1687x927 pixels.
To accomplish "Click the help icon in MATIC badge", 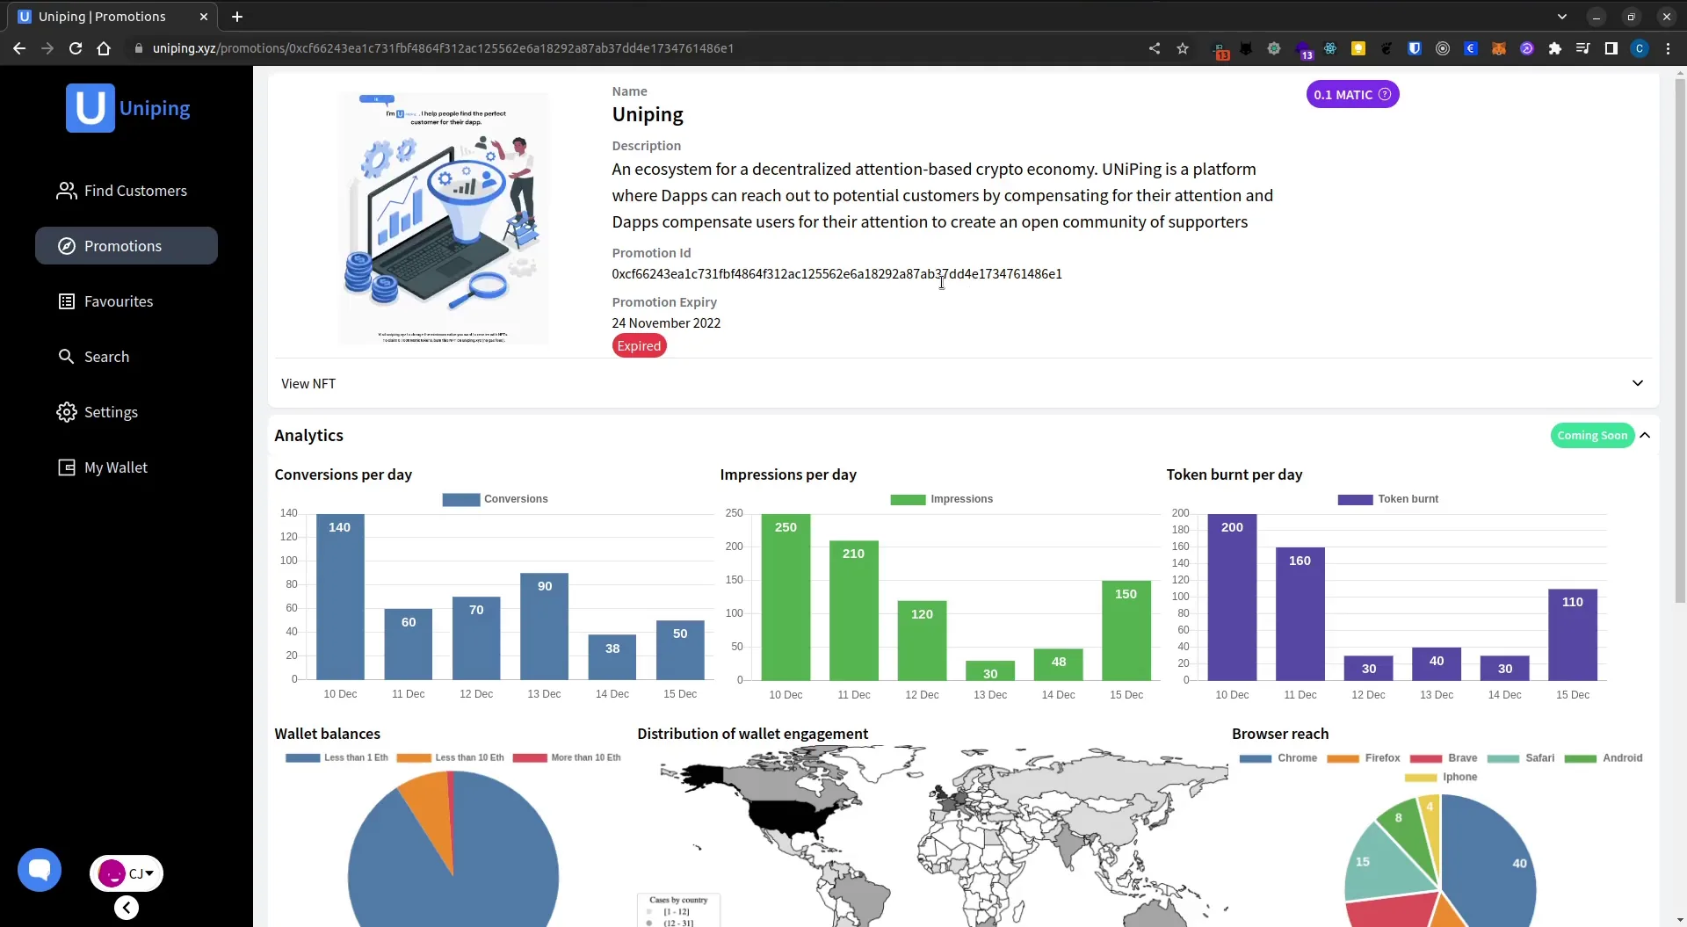I will click(x=1385, y=94).
